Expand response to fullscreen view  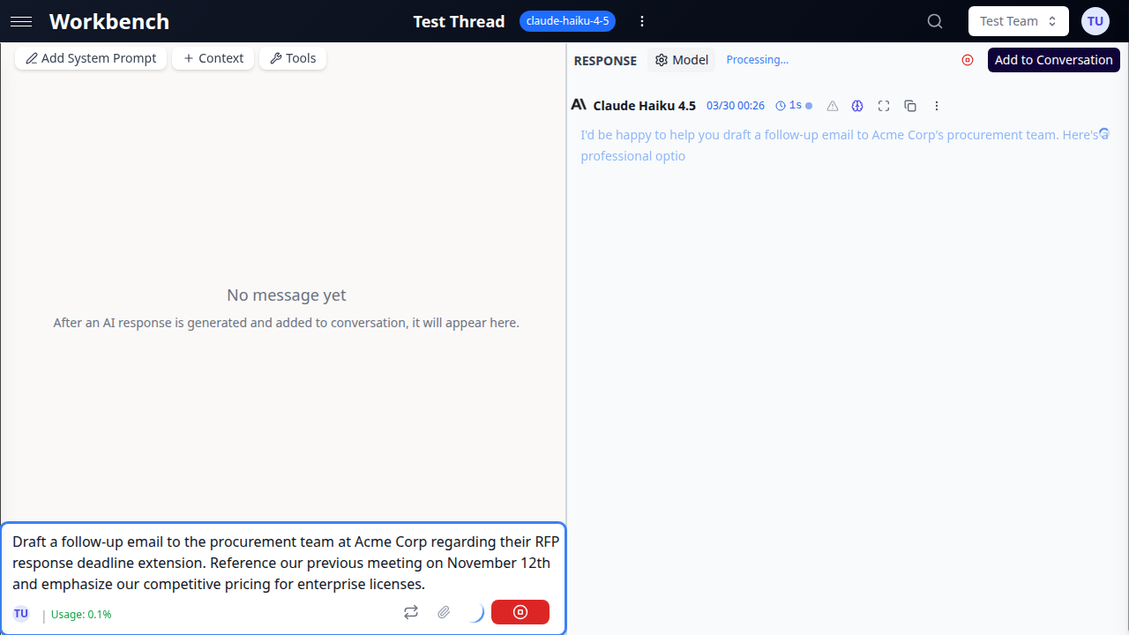coord(884,106)
